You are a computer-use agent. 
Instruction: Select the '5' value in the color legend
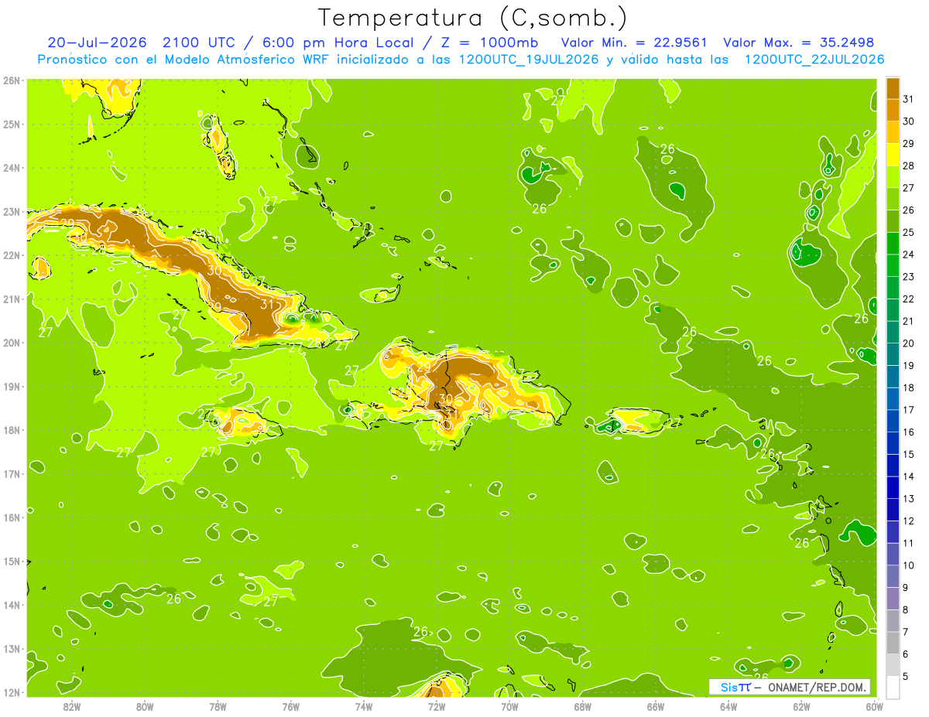coord(907,677)
